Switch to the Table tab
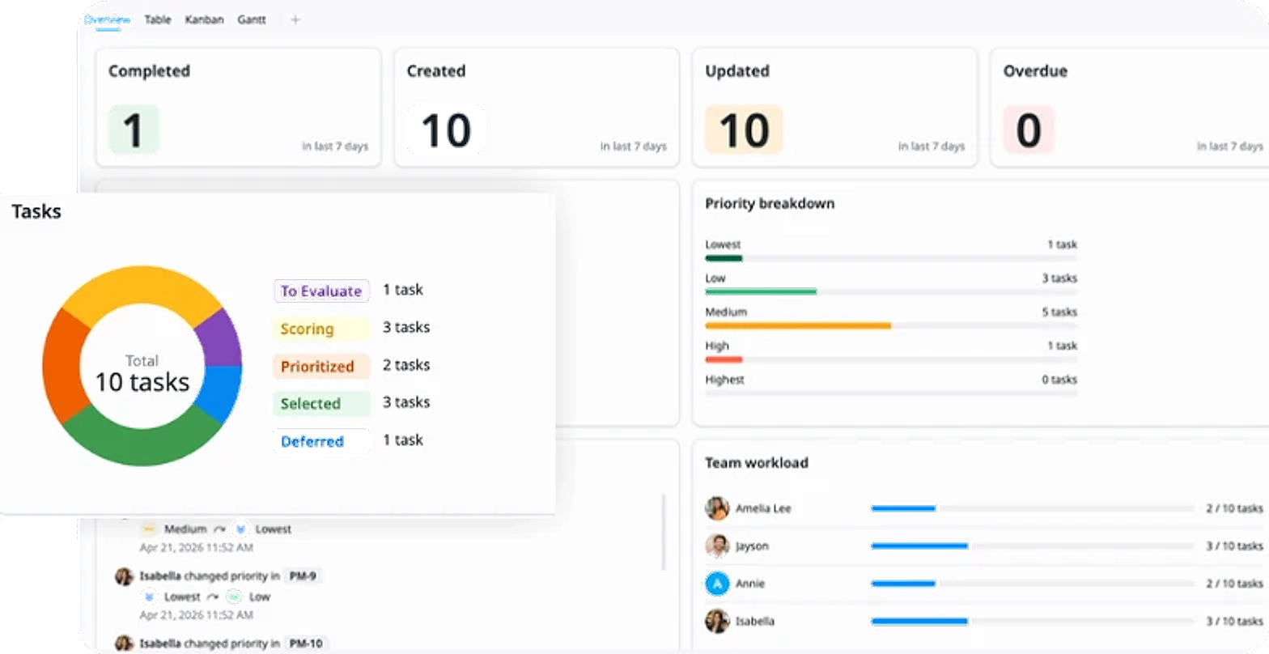Screen dimensions: 1269x654 click(x=158, y=19)
